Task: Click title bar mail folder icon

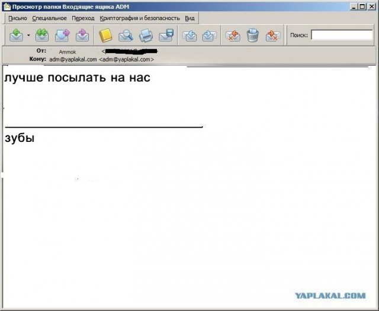Action: point(7,7)
